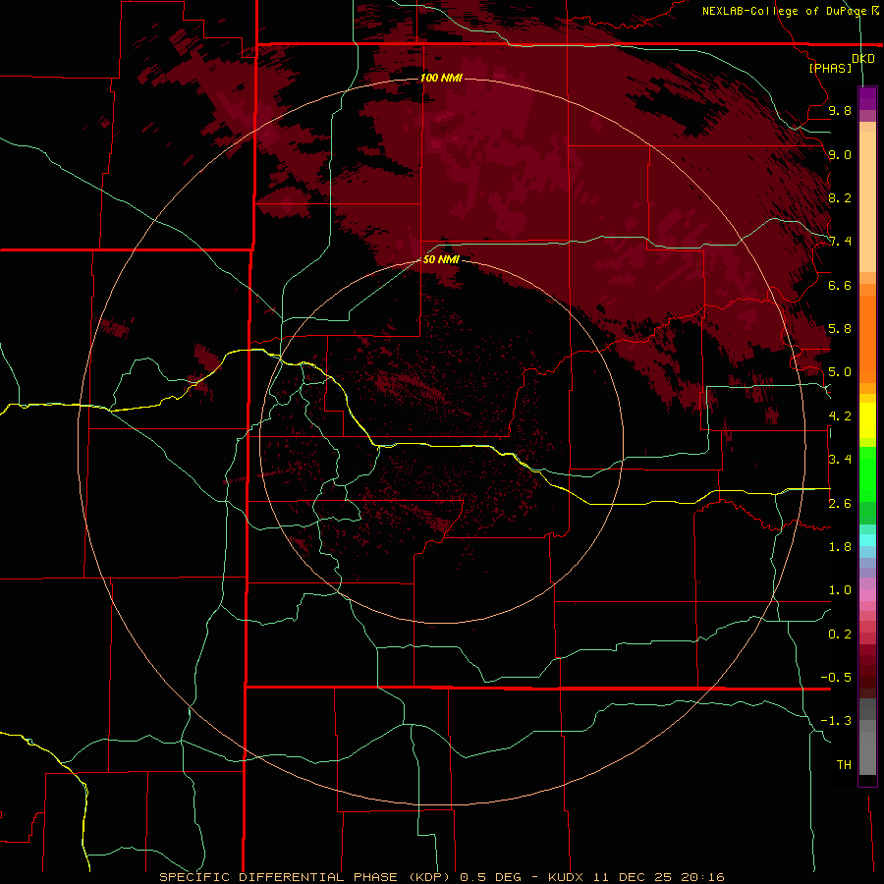
Task: Select the 0.2 value on the color scale
Action: pos(840,635)
